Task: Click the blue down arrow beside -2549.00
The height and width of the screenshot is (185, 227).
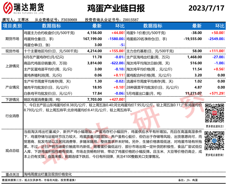Action: 224,39
